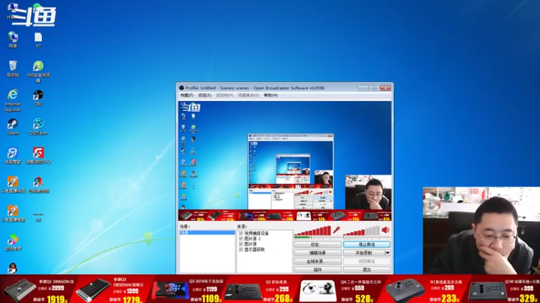Start recording with 开始录制 button
The width and height of the screenshot is (540, 303).
pyautogui.click(x=364, y=253)
